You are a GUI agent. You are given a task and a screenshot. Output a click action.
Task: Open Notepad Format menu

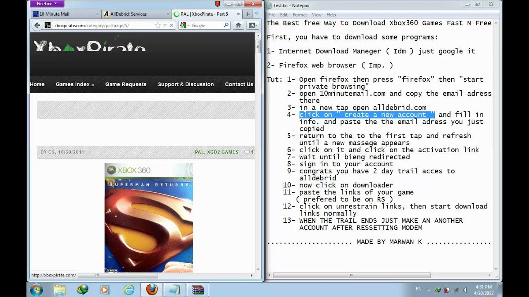[300, 15]
